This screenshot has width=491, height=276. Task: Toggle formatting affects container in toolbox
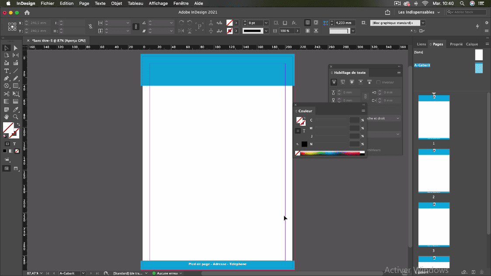(x=7, y=144)
